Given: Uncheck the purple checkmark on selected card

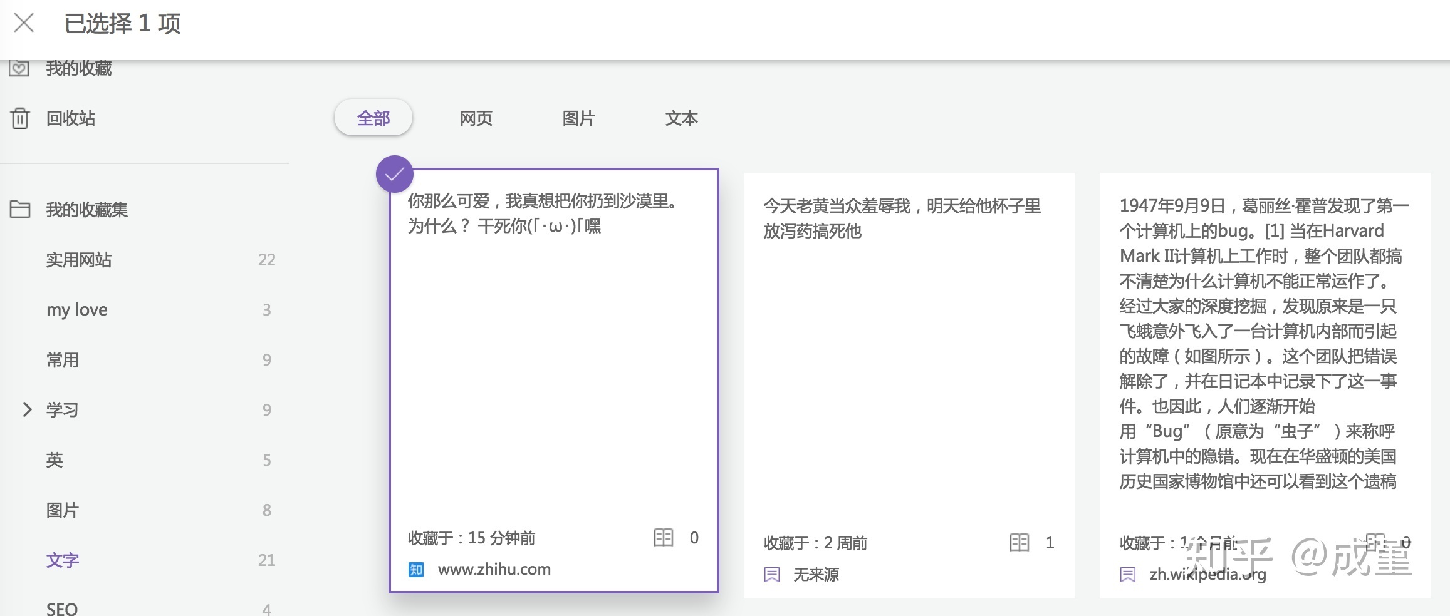Looking at the screenshot, I should click(x=394, y=174).
